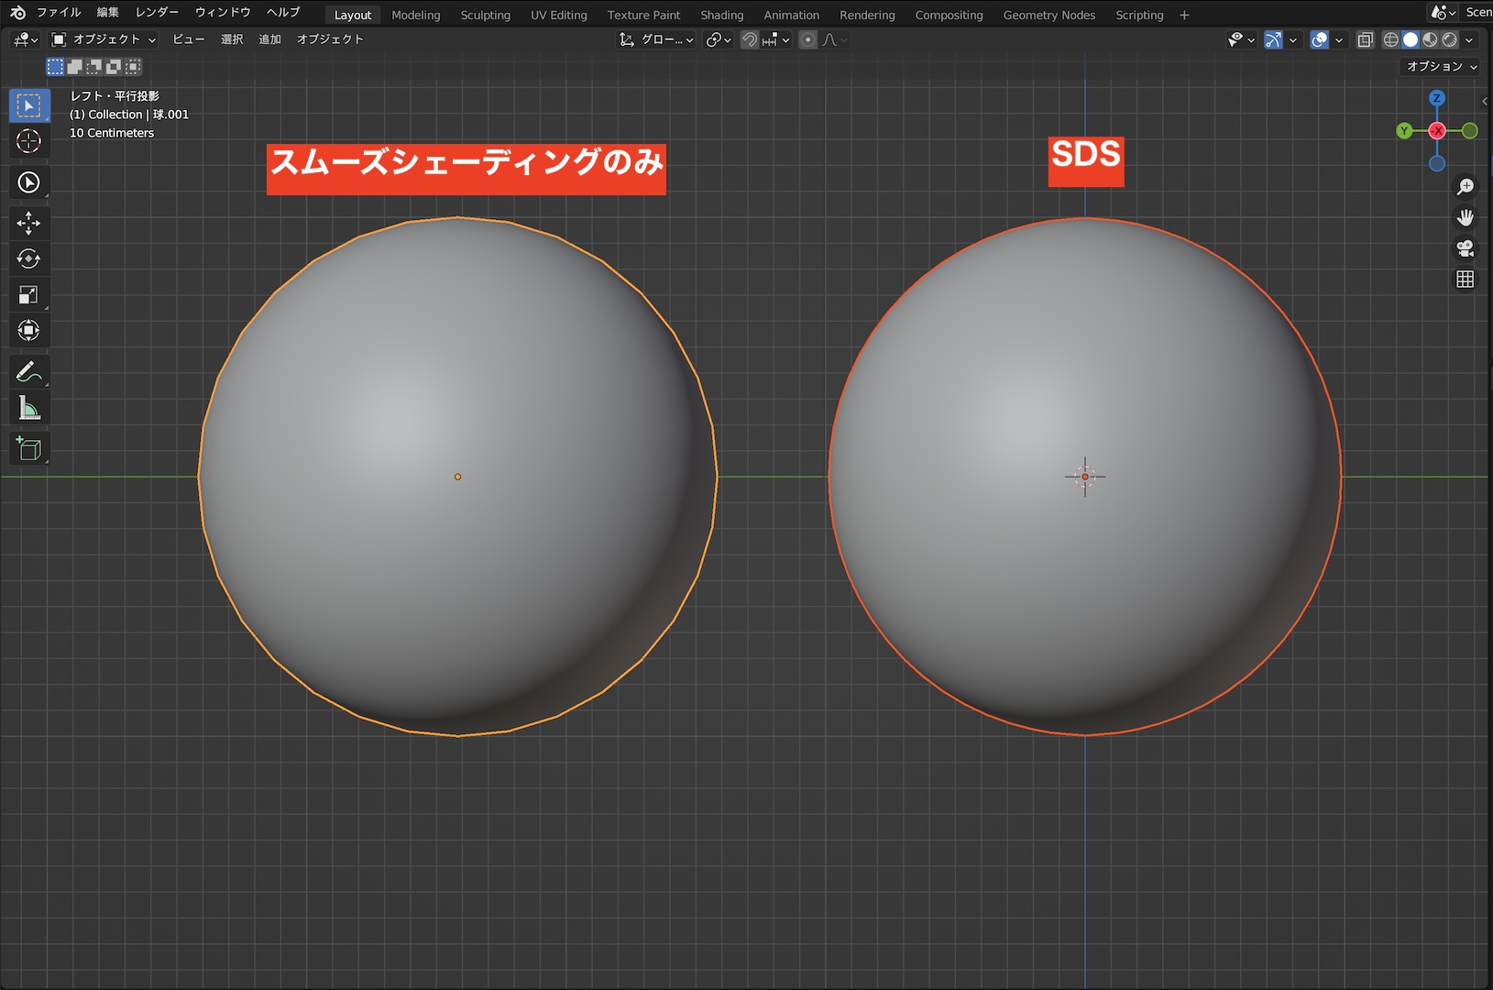1493x990 pixels.
Task: Open the オブジェクト mode dropdown
Action: click(x=104, y=39)
